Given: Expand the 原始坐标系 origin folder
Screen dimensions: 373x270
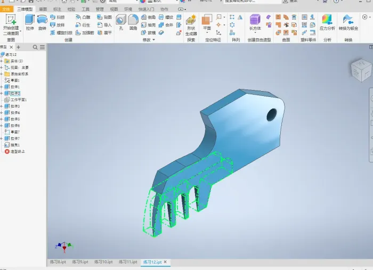Looking at the screenshot, I should 2,73.
